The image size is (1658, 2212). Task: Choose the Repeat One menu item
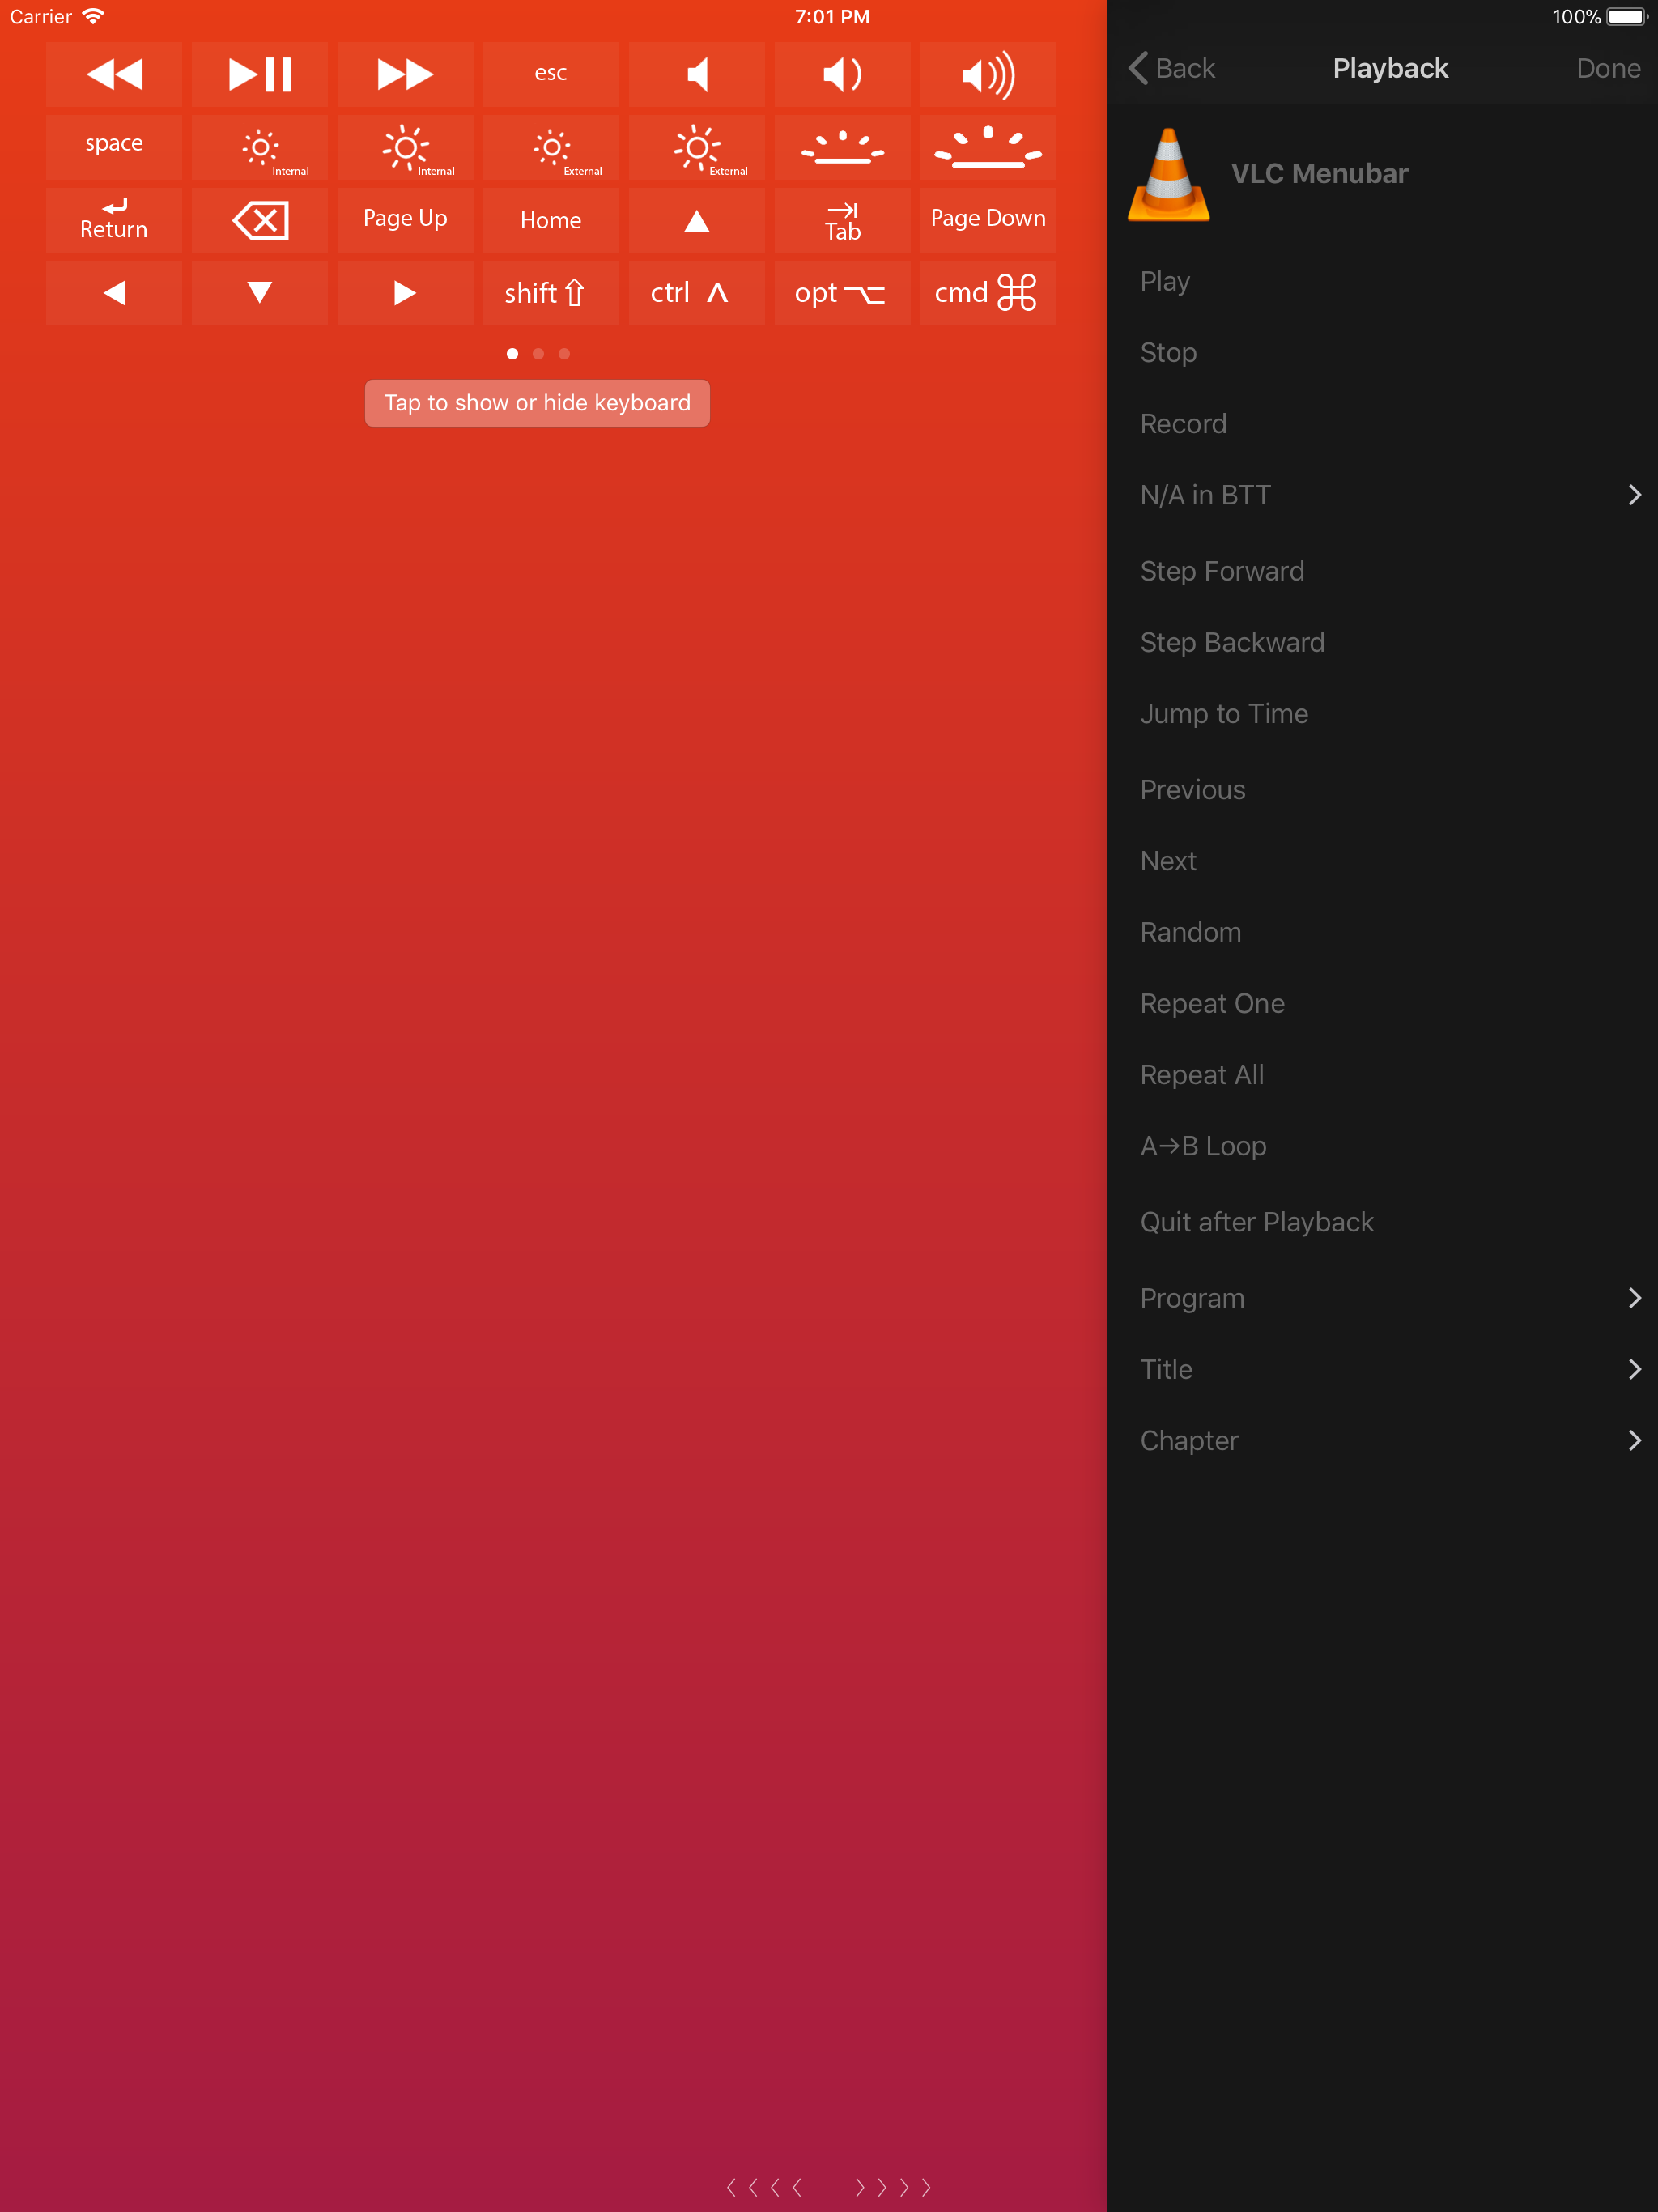click(1212, 1003)
